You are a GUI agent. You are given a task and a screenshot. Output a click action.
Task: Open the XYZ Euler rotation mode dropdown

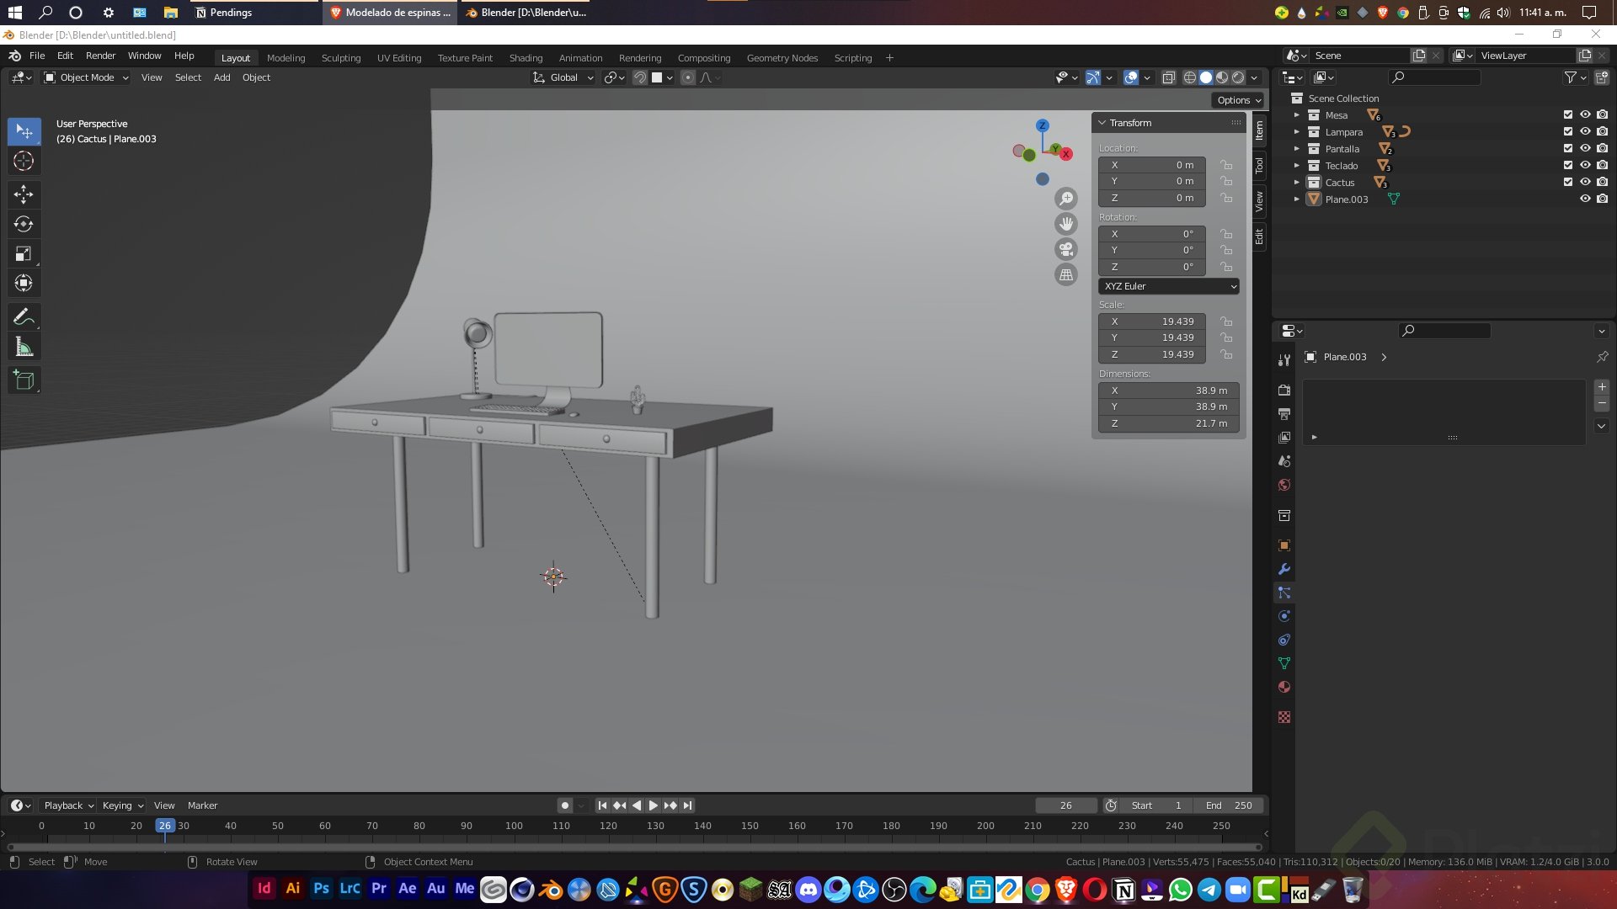pos(1168,286)
